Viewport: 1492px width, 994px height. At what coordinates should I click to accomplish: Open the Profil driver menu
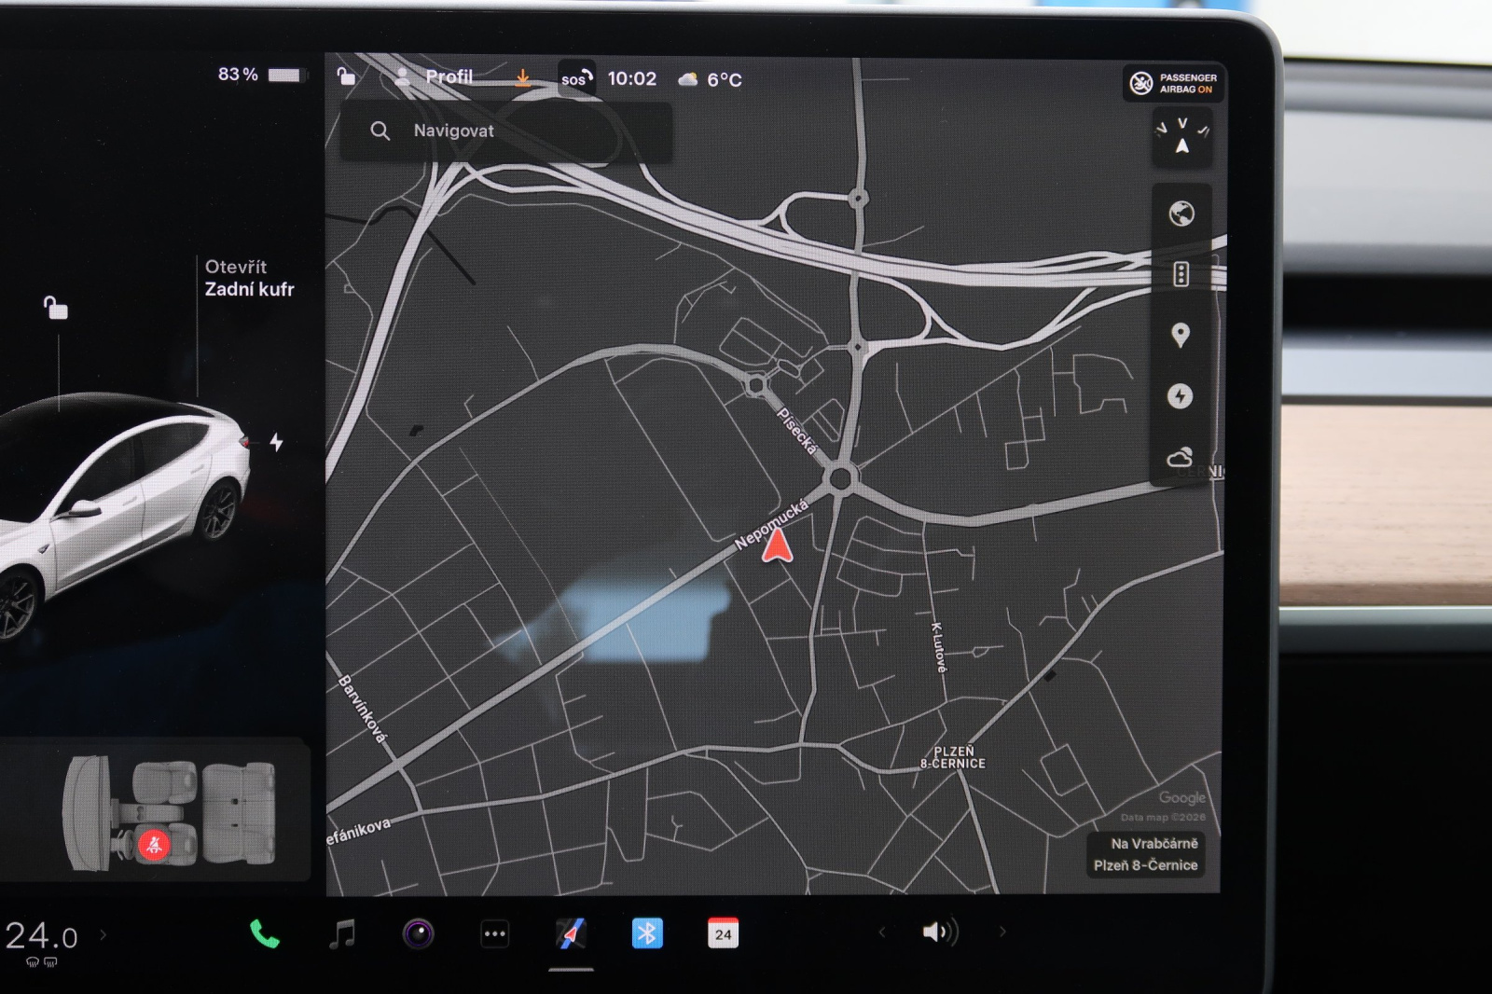435,77
